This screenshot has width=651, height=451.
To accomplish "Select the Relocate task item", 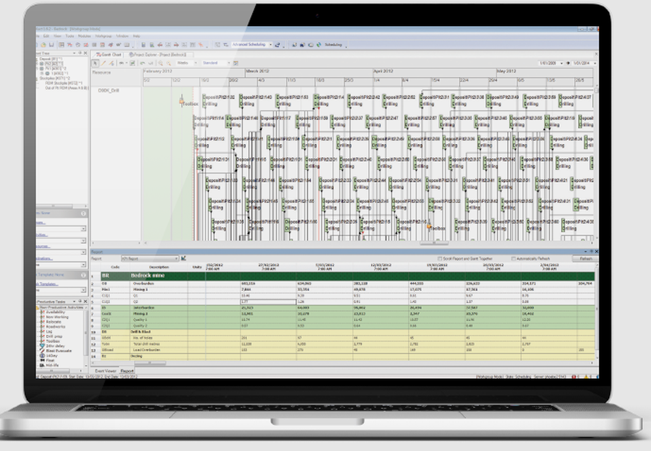I will click(x=53, y=321).
